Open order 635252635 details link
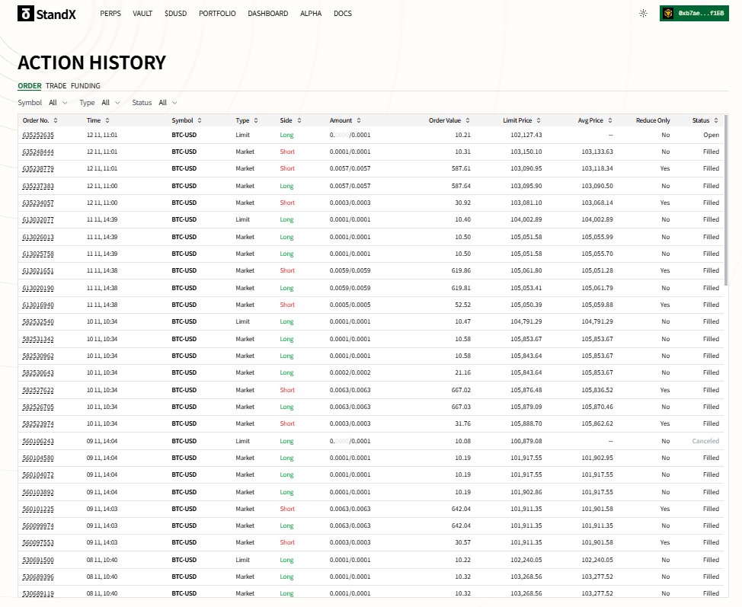 click(x=40, y=135)
